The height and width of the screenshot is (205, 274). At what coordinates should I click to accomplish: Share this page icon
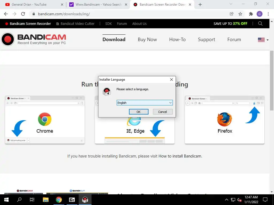click(x=232, y=14)
